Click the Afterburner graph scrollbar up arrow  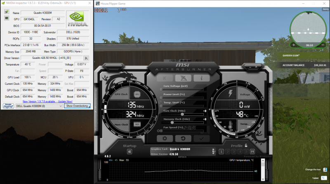tap(263, 161)
